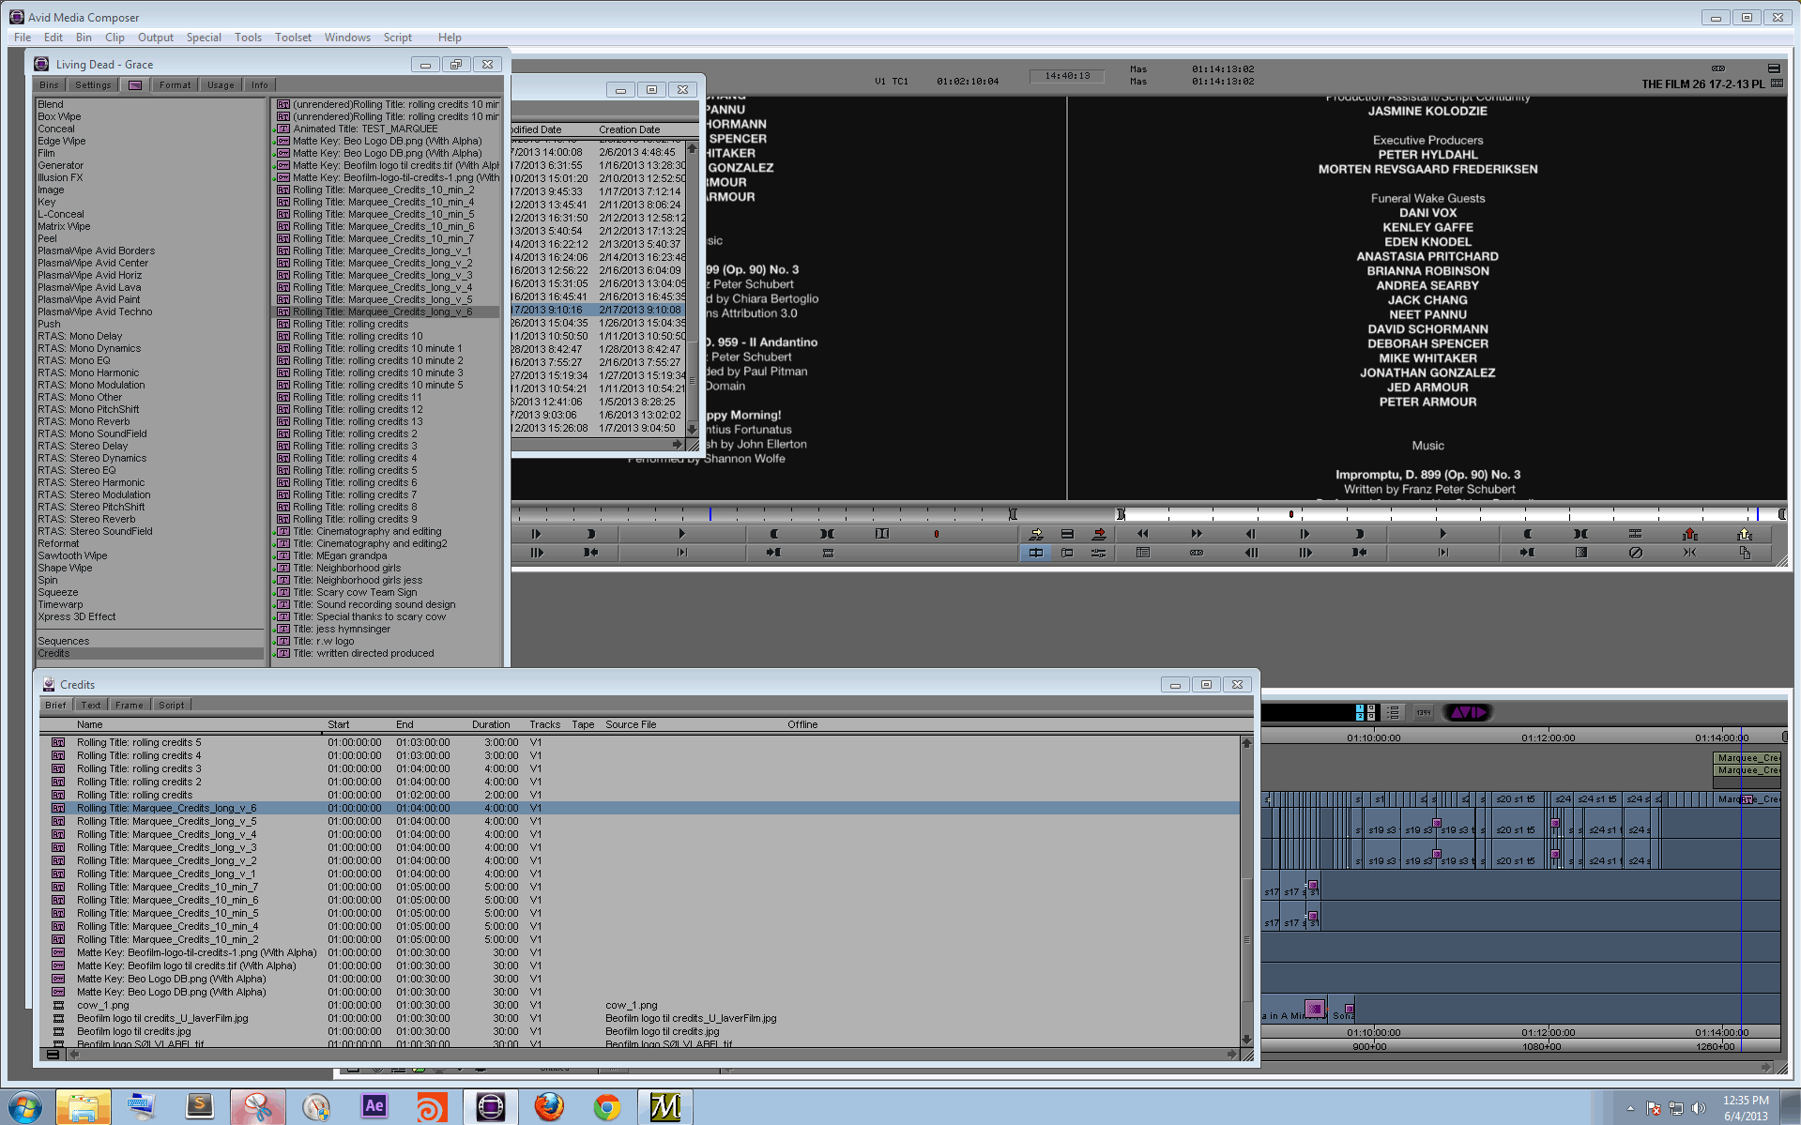Step forward ten frames in record monitor
Viewport: 1801px width, 1125px height.
coord(1305,553)
